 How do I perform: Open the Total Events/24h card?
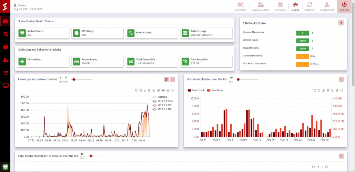[x=152, y=61]
